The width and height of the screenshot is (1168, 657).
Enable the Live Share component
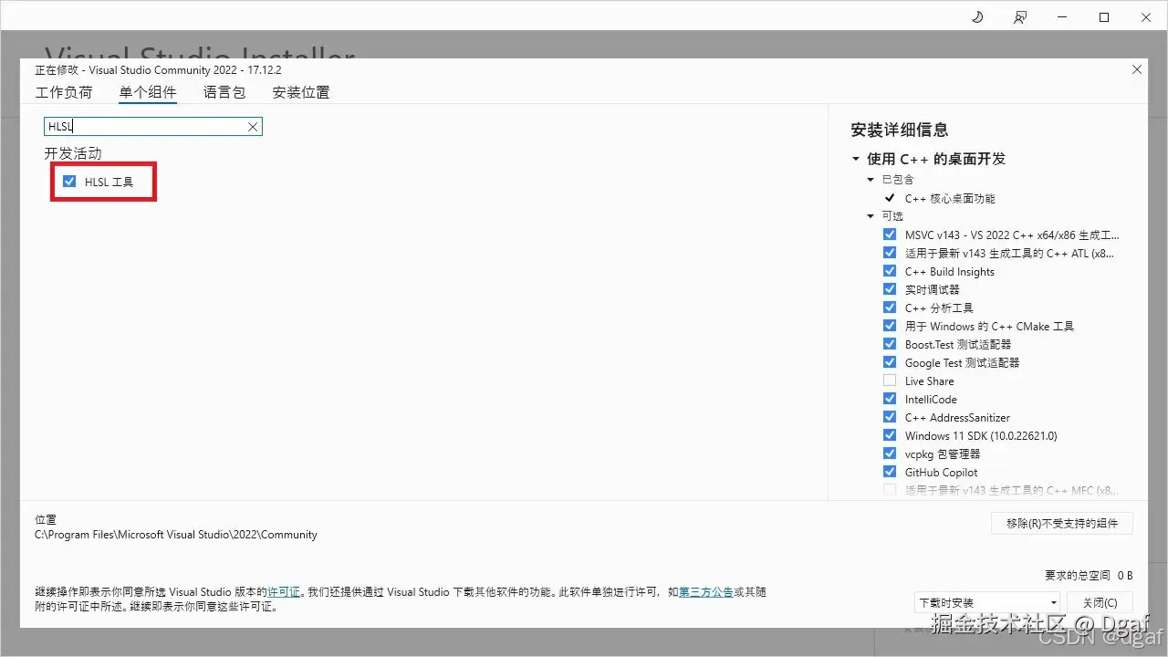click(890, 381)
